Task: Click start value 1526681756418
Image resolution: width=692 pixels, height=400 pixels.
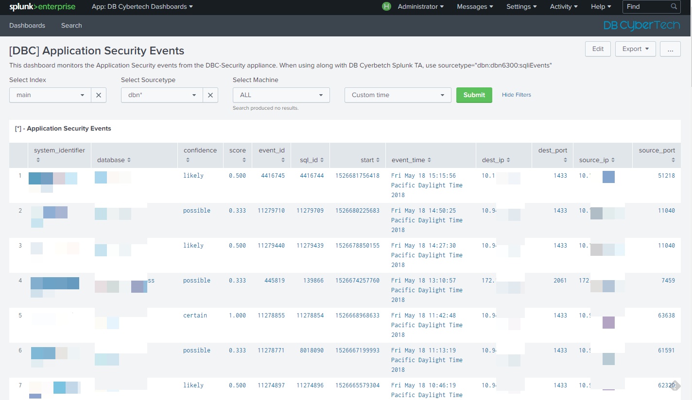Action: (x=358, y=176)
